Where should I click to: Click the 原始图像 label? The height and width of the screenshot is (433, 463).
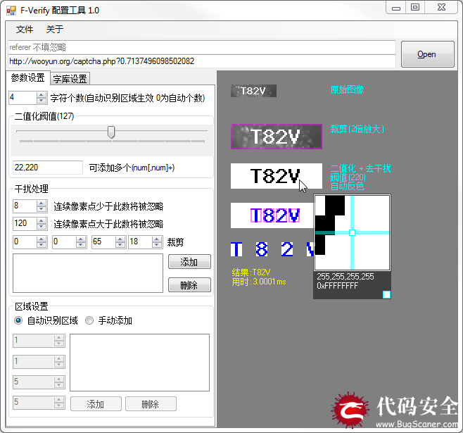(347, 89)
